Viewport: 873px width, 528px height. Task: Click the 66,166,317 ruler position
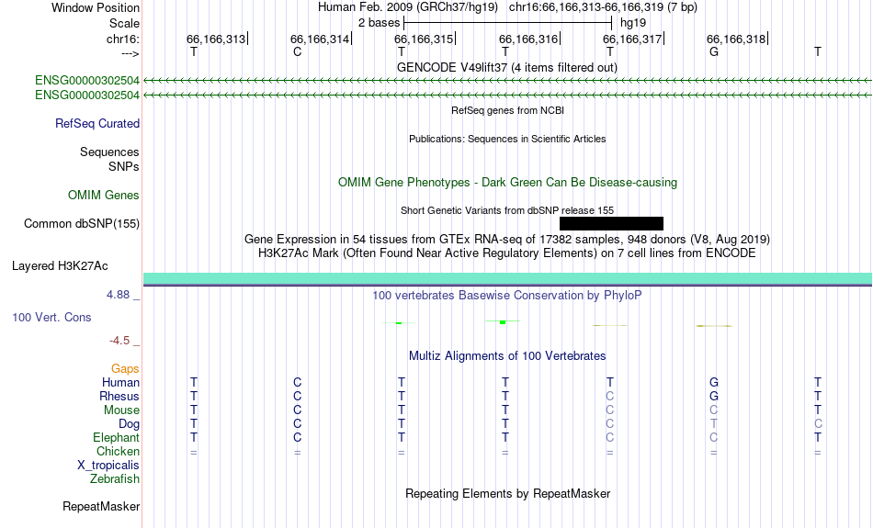pos(633,39)
